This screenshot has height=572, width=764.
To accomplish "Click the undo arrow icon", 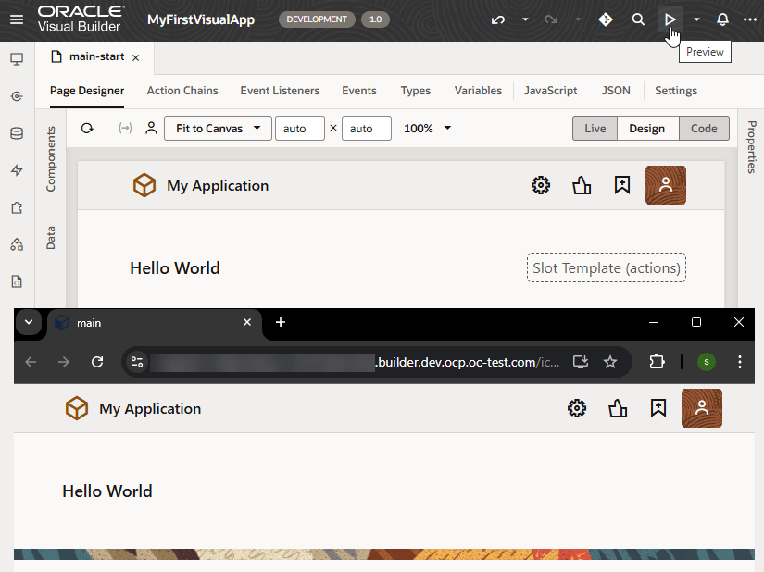I will [x=498, y=19].
